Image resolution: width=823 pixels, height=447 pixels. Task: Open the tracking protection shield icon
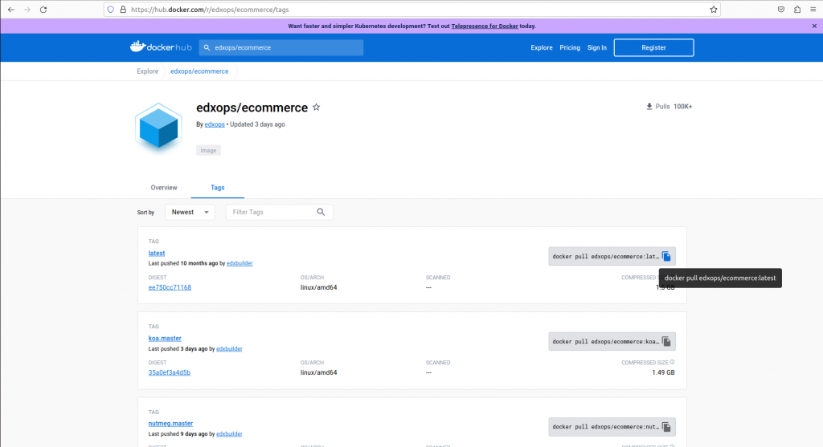(x=111, y=10)
